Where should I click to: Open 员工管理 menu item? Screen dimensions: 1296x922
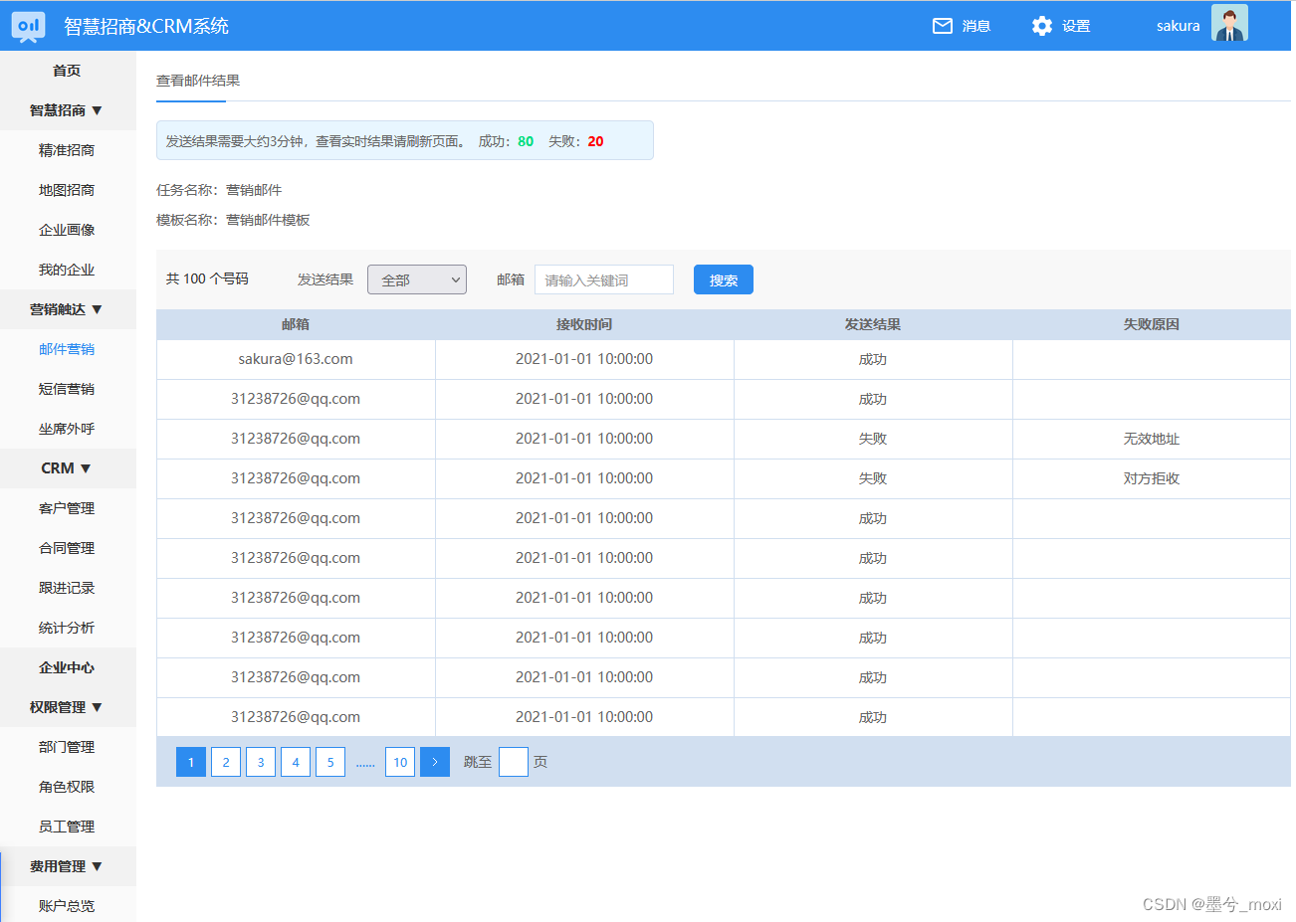coord(67,827)
